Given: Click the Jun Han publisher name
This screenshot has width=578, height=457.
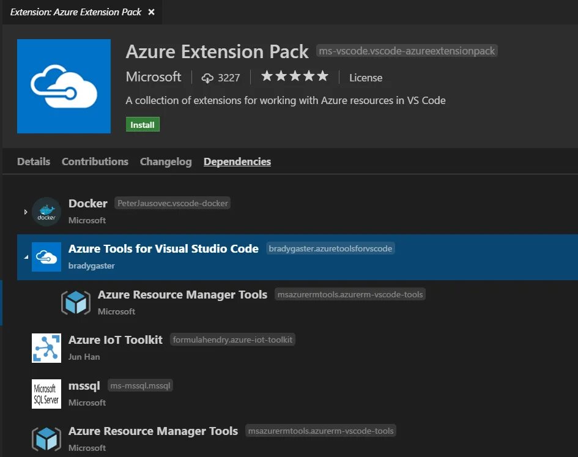Looking at the screenshot, I should [x=84, y=357].
